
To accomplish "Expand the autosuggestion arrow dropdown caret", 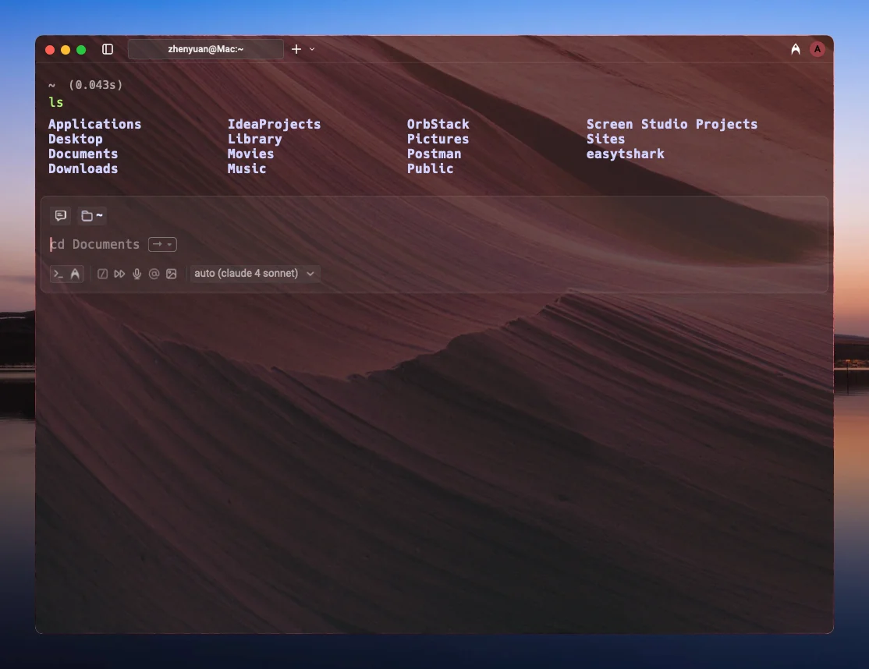I will 170,245.
